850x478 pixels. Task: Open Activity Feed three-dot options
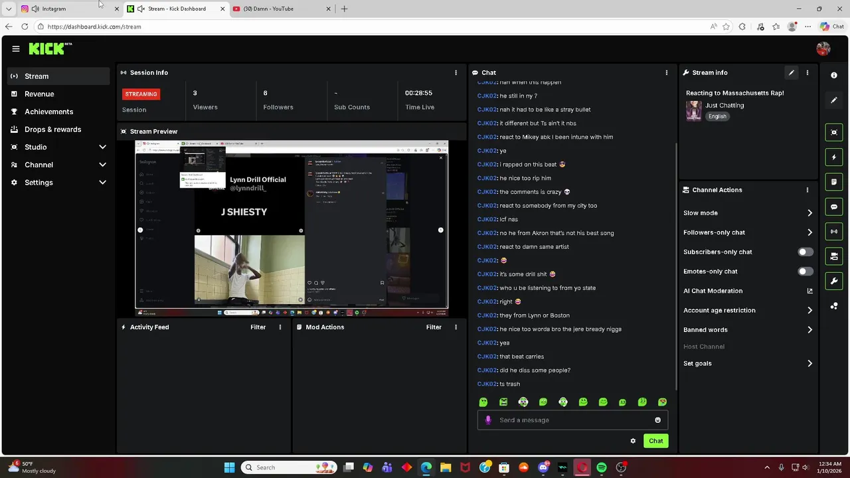pyautogui.click(x=280, y=327)
